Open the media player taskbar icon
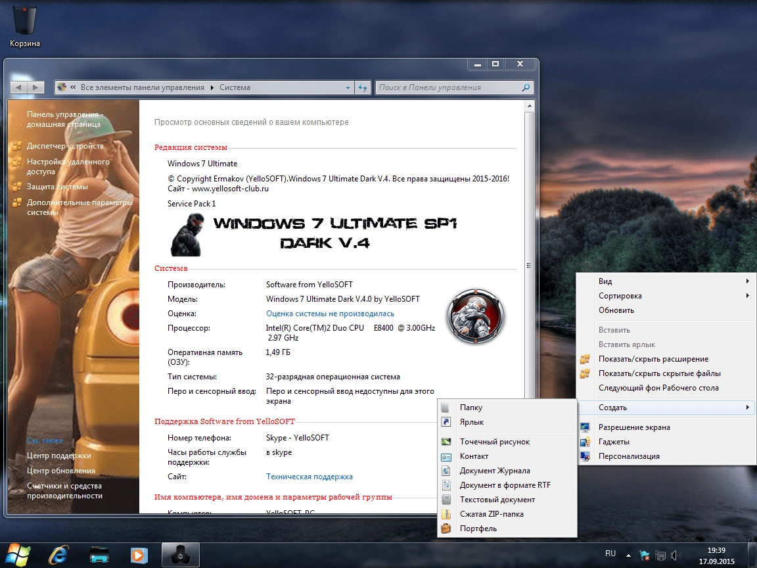757x568 pixels. point(139,555)
